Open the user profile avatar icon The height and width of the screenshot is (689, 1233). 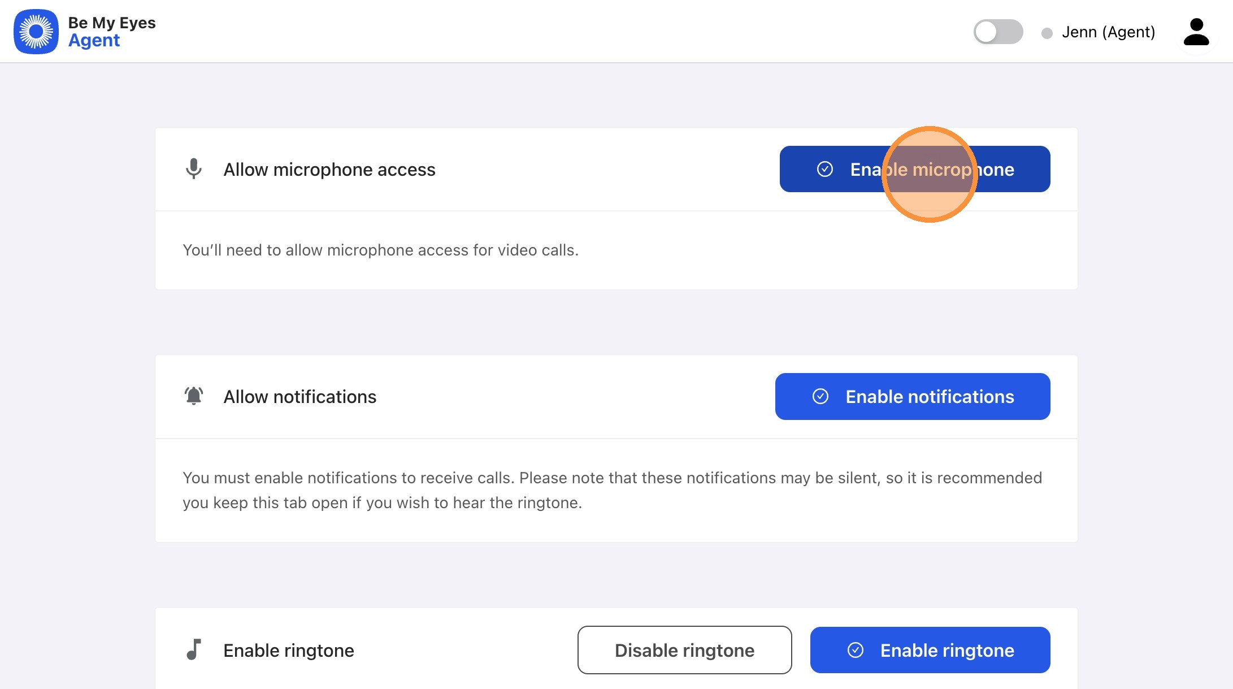coord(1196,32)
